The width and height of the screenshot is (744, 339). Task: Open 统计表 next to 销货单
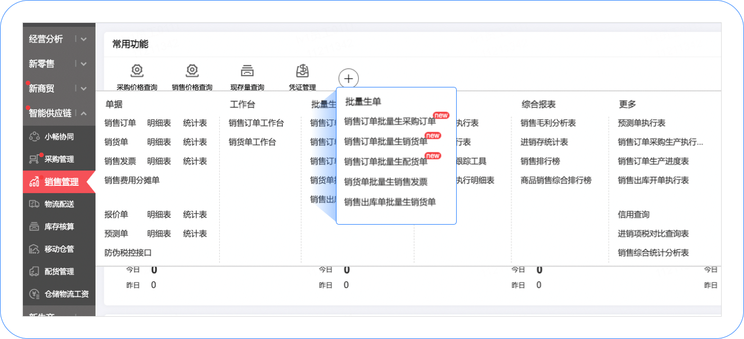(195, 142)
